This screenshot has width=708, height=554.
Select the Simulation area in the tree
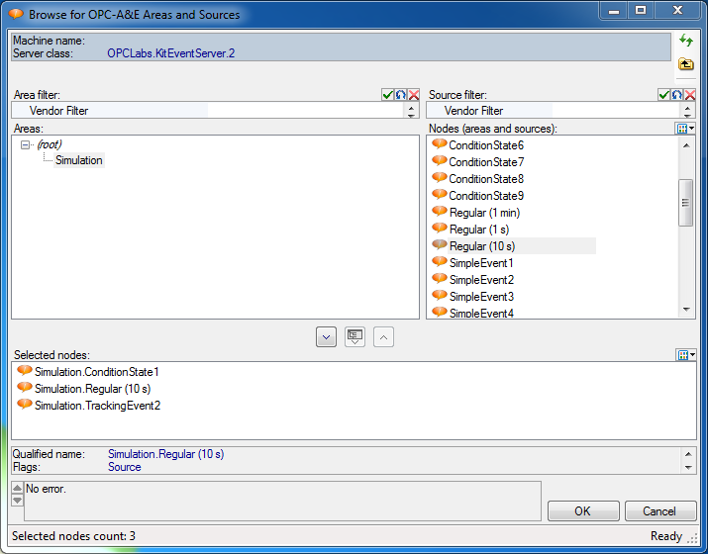pyautogui.click(x=79, y=160)
